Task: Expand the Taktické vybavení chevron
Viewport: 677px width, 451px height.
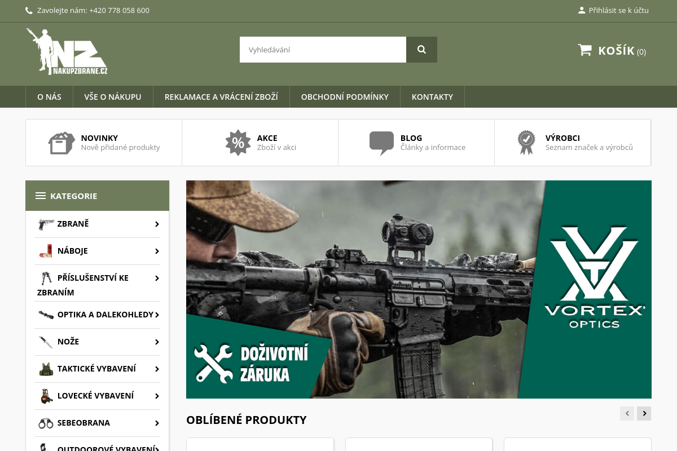Action: 157,369
